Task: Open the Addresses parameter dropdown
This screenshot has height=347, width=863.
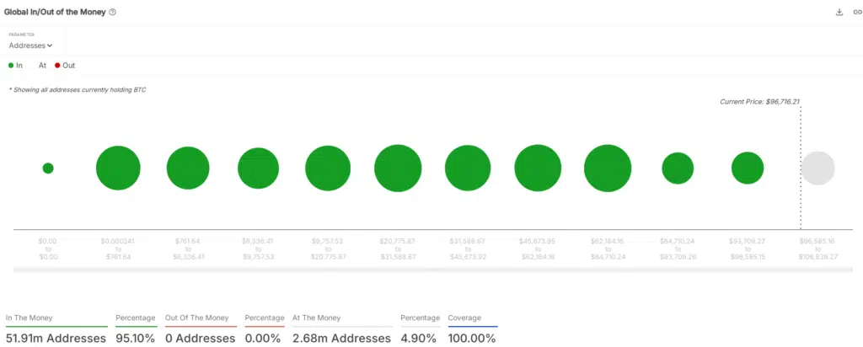Action: click(30, 45)
